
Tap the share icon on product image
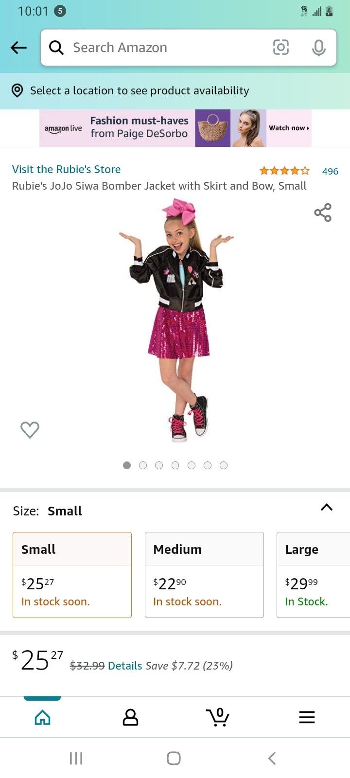click(323, 212)
